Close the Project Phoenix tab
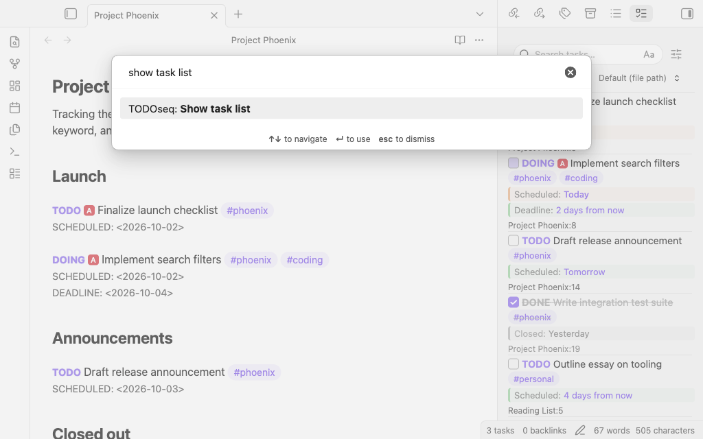 214,16
